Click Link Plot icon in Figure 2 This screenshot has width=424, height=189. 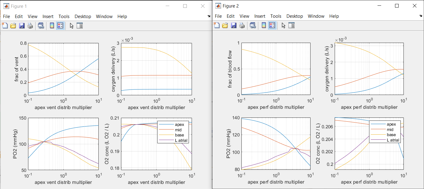click(x=253, y=26)
